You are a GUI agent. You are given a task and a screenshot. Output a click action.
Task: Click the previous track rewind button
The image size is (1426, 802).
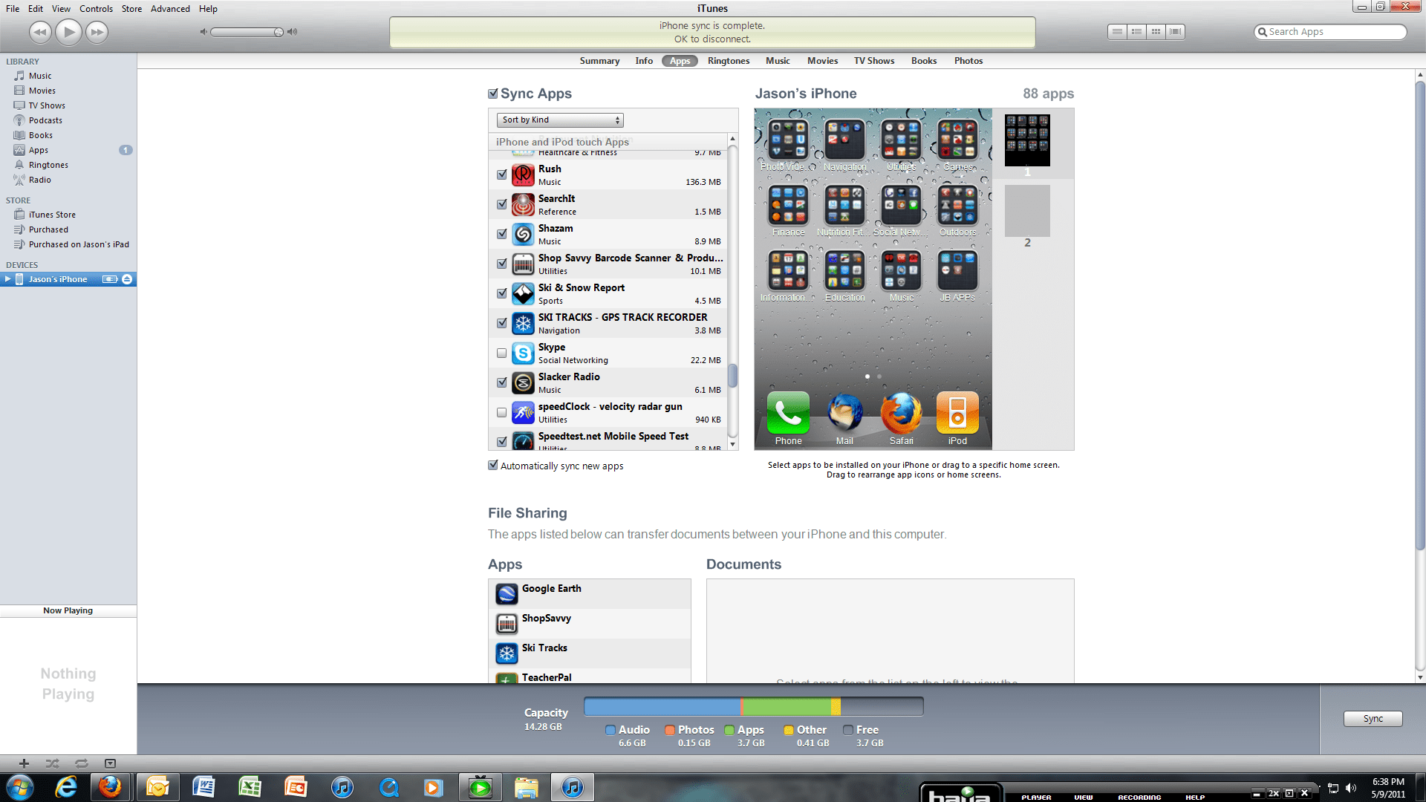click(x=40, y=32)
